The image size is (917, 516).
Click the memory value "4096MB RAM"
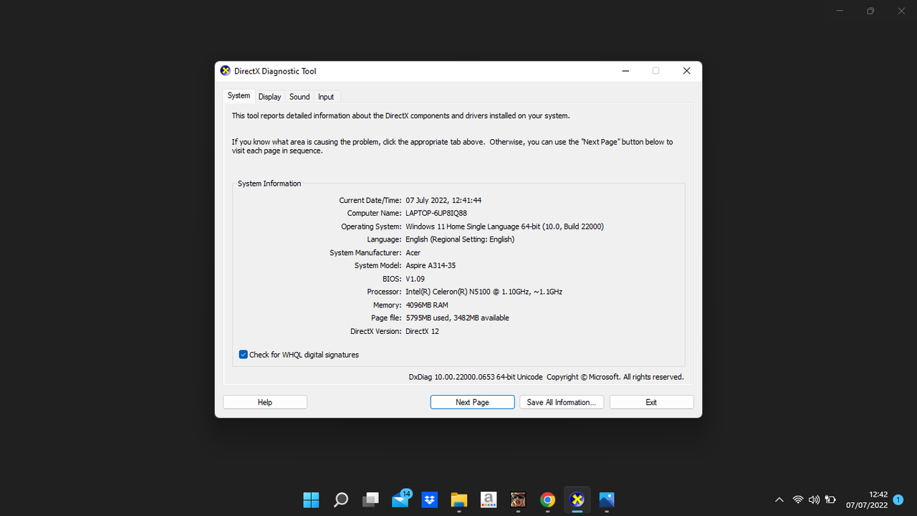(427, 305)
